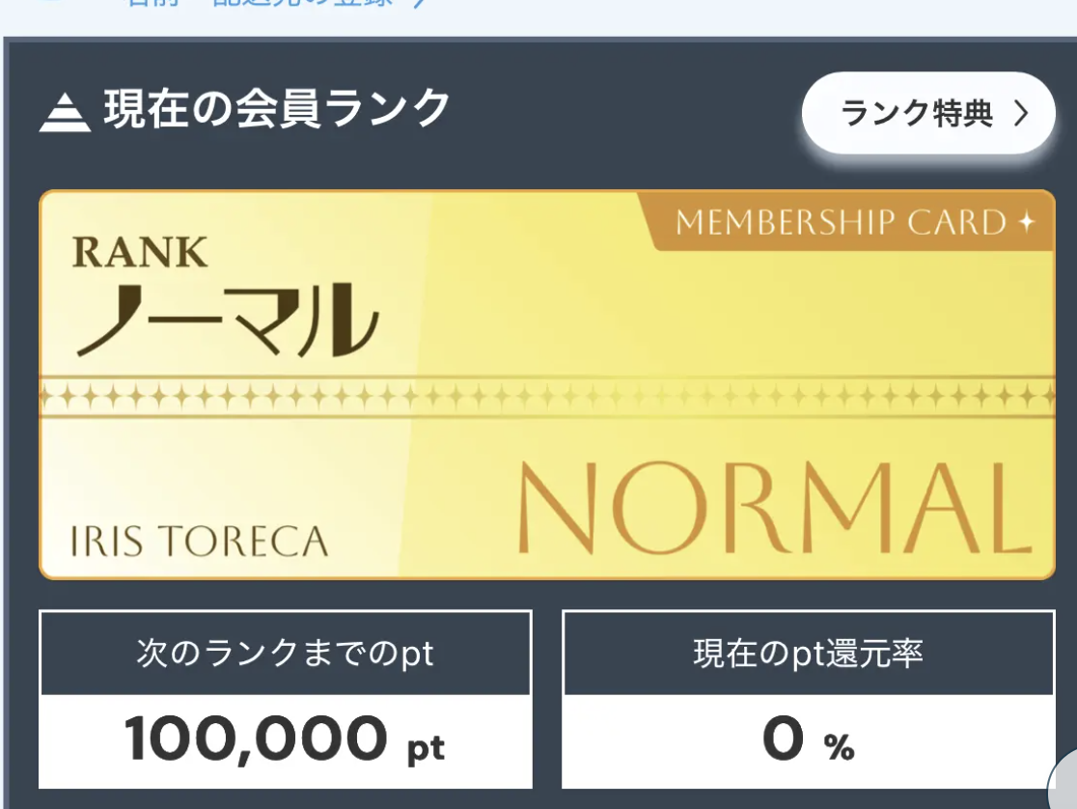
Task: Click the IRIS TORECA logo text
Action: [199, 542]
